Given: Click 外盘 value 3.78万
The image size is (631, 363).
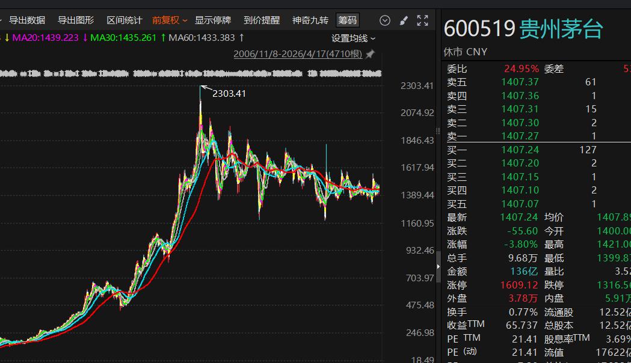Looking at the screenshot, I should click(x=523, y=298).
